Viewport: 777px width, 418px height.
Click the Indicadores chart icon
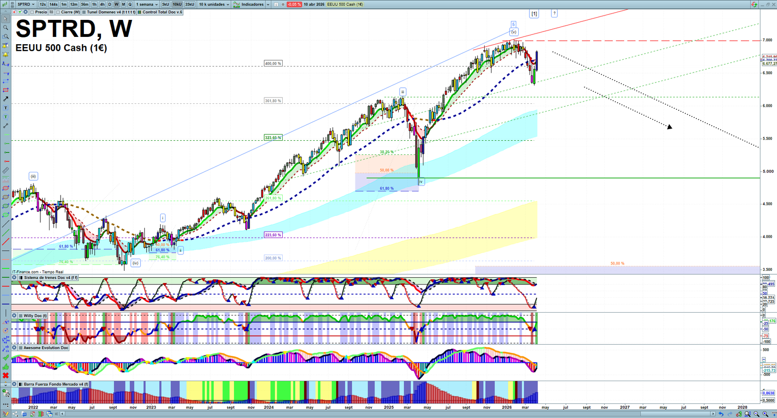click(x=236, y=4)
